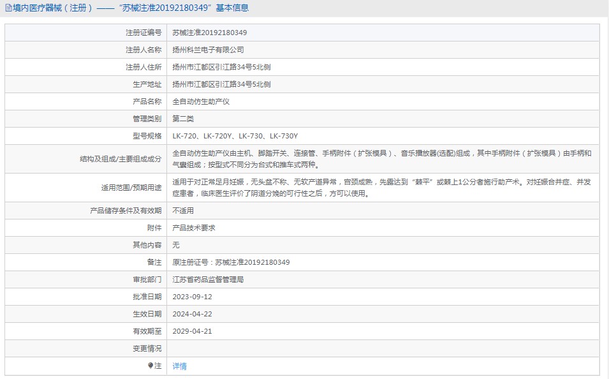Screen dimensions: 609x379
Task: Click the value 无 in the 其他内容 row
Action: 176,245
